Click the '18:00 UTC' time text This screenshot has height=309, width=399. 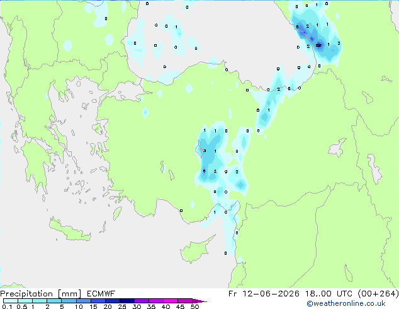(329, 294)
